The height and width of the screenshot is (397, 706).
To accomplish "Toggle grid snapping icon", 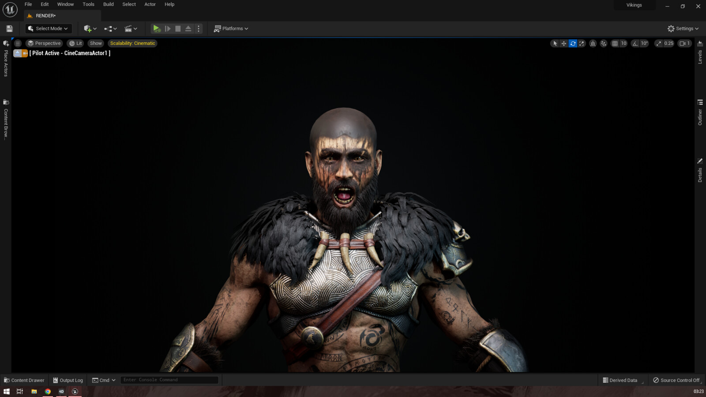I will 615,43.
